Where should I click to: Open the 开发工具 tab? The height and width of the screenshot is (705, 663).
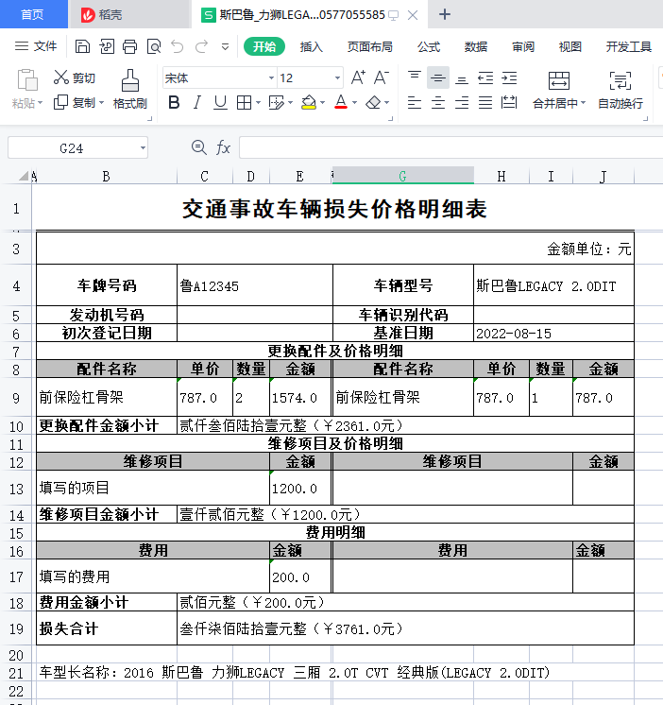coord(628,46)
